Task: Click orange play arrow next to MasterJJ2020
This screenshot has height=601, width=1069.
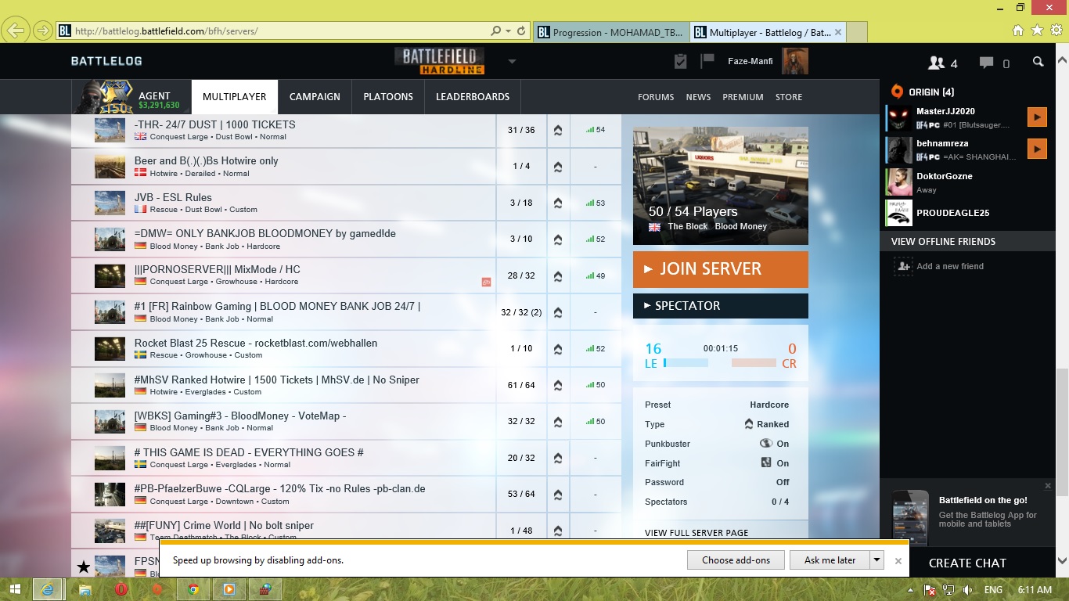Action: point(1036,117)
